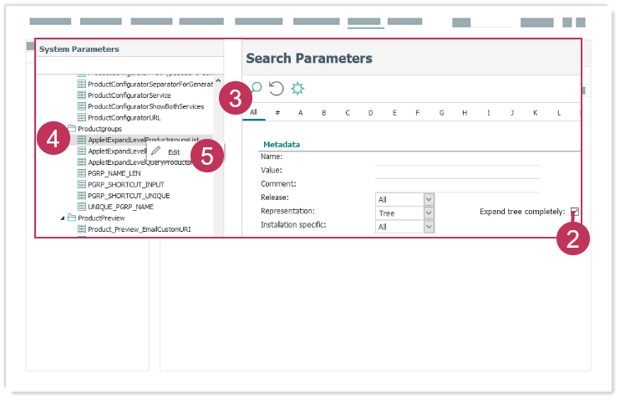Select the All alphabet filter tab
Image resolution: width=620 pixels, height=400 pixels.
(x=253, y=112)
